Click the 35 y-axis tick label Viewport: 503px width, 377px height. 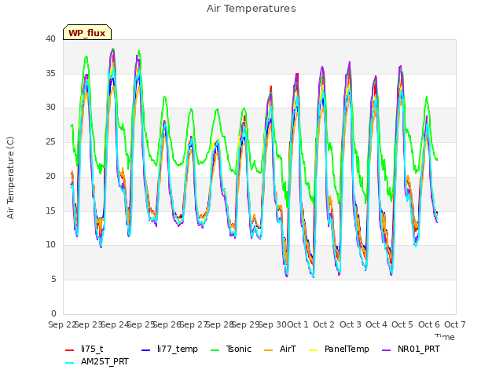tap(50, 73)
